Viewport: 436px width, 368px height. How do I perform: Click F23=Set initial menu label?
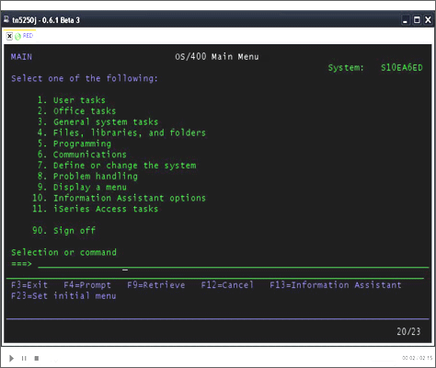[63, 296]
